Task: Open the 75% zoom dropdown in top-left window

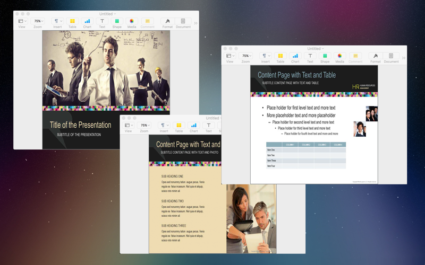Action: pyautogui.click(x=38, y=21)
